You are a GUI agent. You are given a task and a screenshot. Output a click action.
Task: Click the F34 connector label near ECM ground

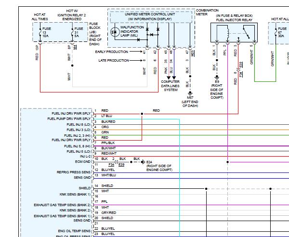(111, 165)
